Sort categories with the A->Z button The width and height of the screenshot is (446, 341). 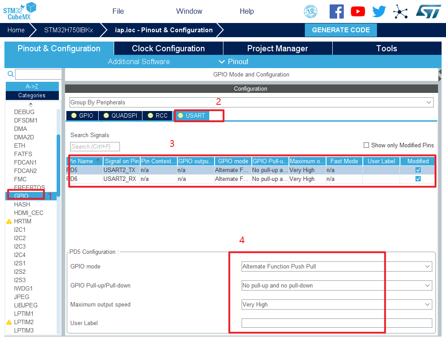coord(32,86)
